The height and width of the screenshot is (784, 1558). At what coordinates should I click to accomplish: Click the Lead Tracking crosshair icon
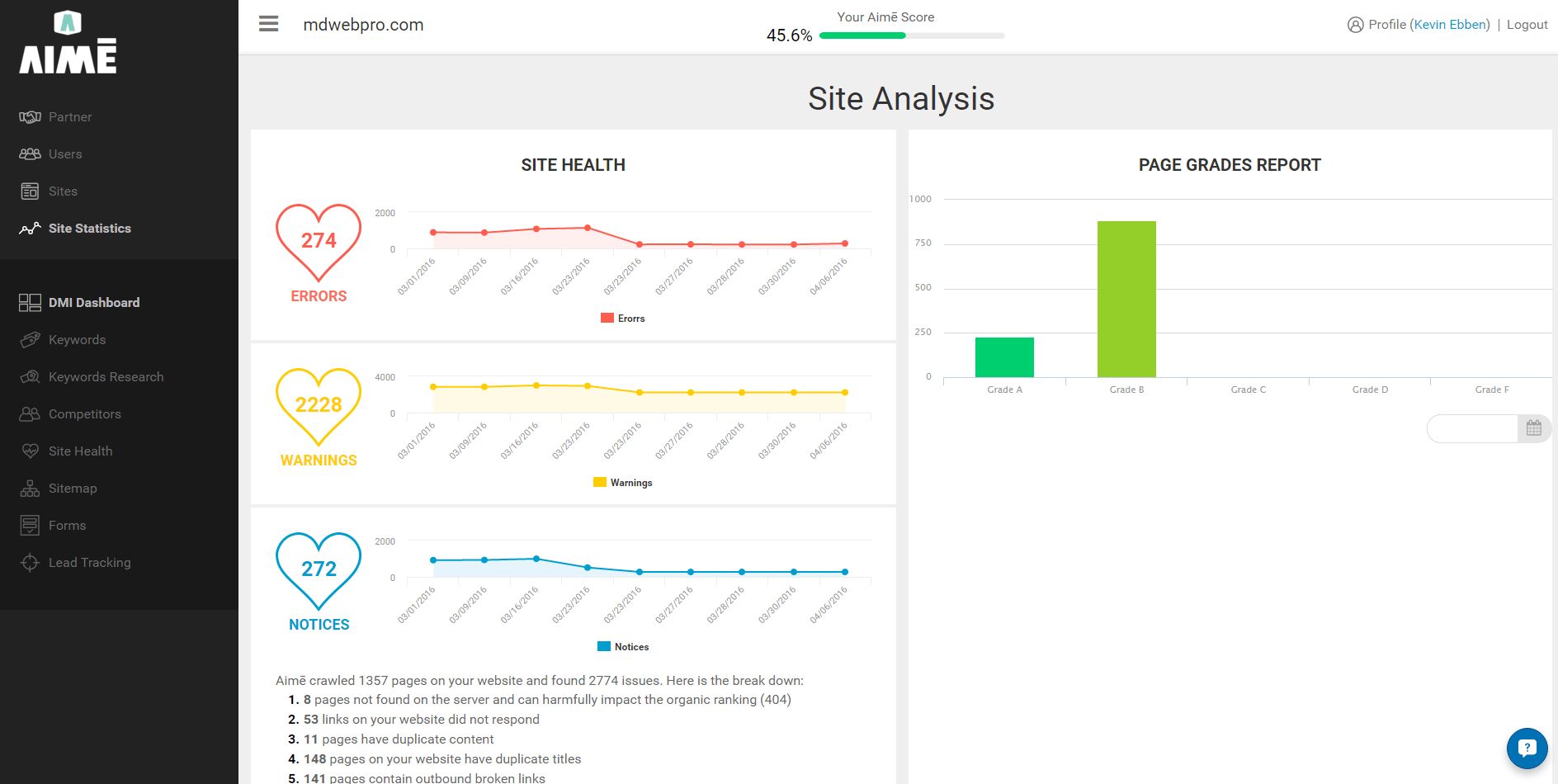tap(30, 563)
